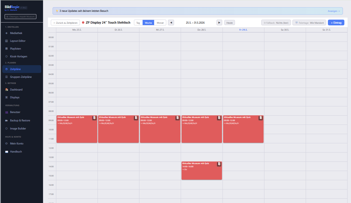
Task: Advance to the next week arrow
Action: 219,22
